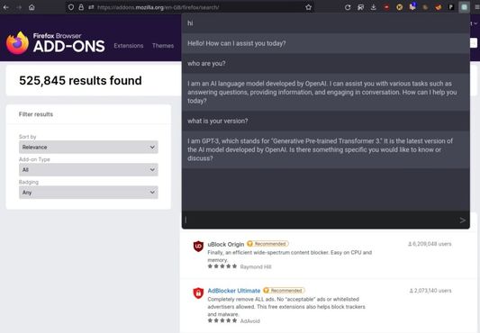Image resolution: width=480 pixels, height=333 pixels.
Task: Click uBlock Origin's Recommended badge
Action: point(267,244)
